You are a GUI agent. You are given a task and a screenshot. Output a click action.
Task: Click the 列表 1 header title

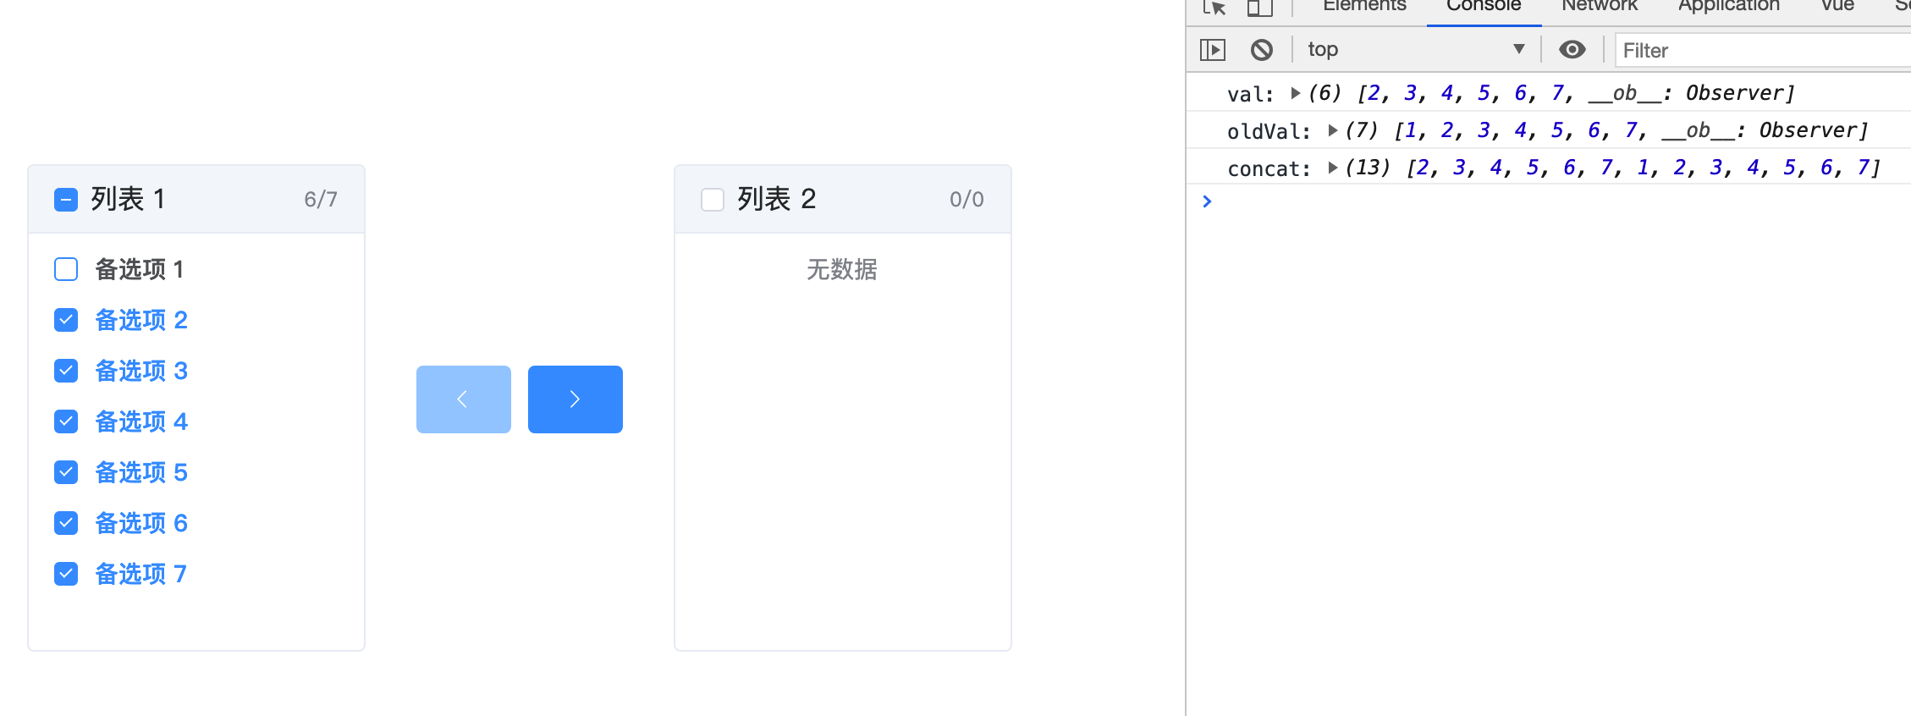tap(128, 199)
